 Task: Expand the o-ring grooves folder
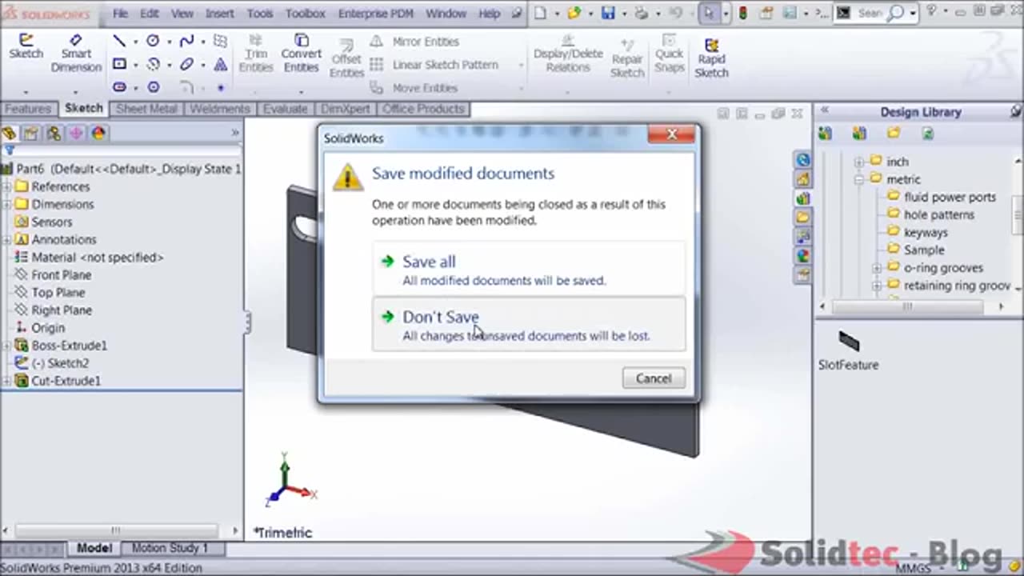[877, 268]
